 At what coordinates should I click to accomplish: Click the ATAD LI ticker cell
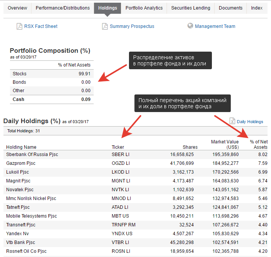[120, 207]
